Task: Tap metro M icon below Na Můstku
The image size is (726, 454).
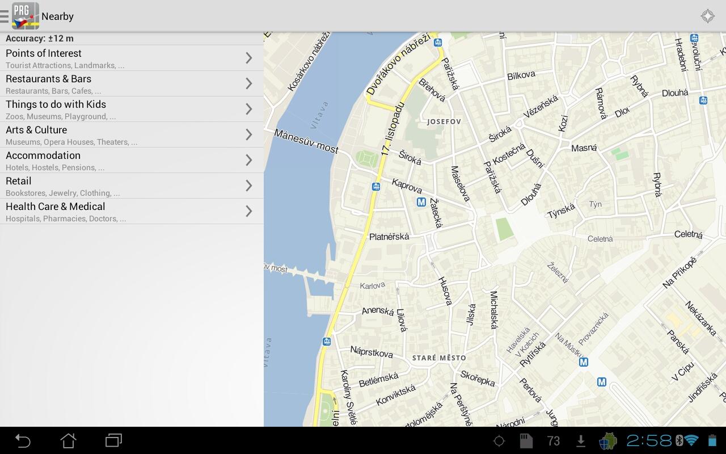Action: click(584, 362)
